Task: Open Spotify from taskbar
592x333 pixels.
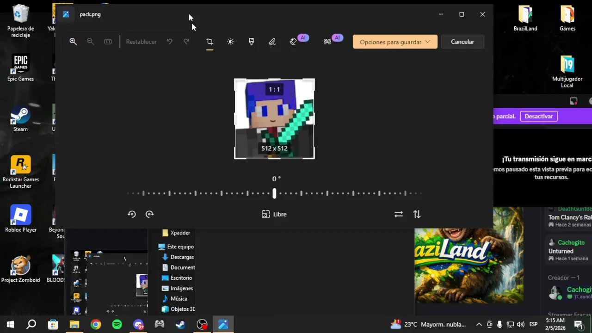Action: [x=117, y=324]
